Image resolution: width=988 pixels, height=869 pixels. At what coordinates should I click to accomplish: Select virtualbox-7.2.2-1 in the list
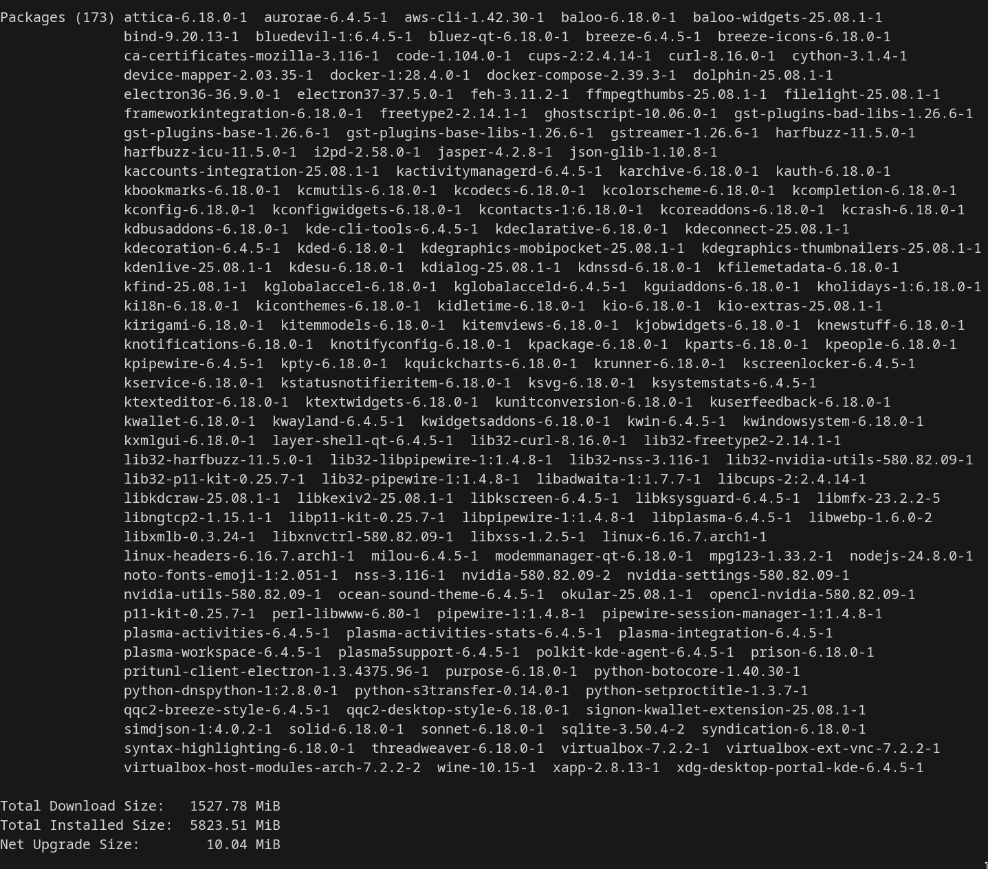(x=635, y=748)
